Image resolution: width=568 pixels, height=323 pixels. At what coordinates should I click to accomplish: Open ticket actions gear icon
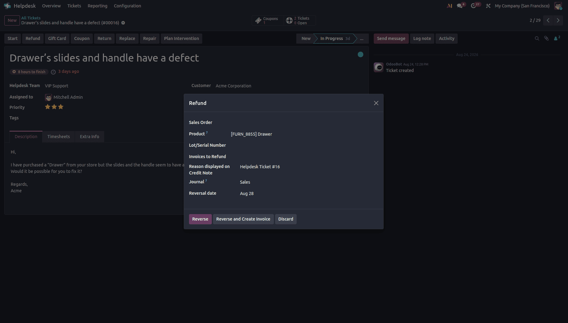pos(123,23)
